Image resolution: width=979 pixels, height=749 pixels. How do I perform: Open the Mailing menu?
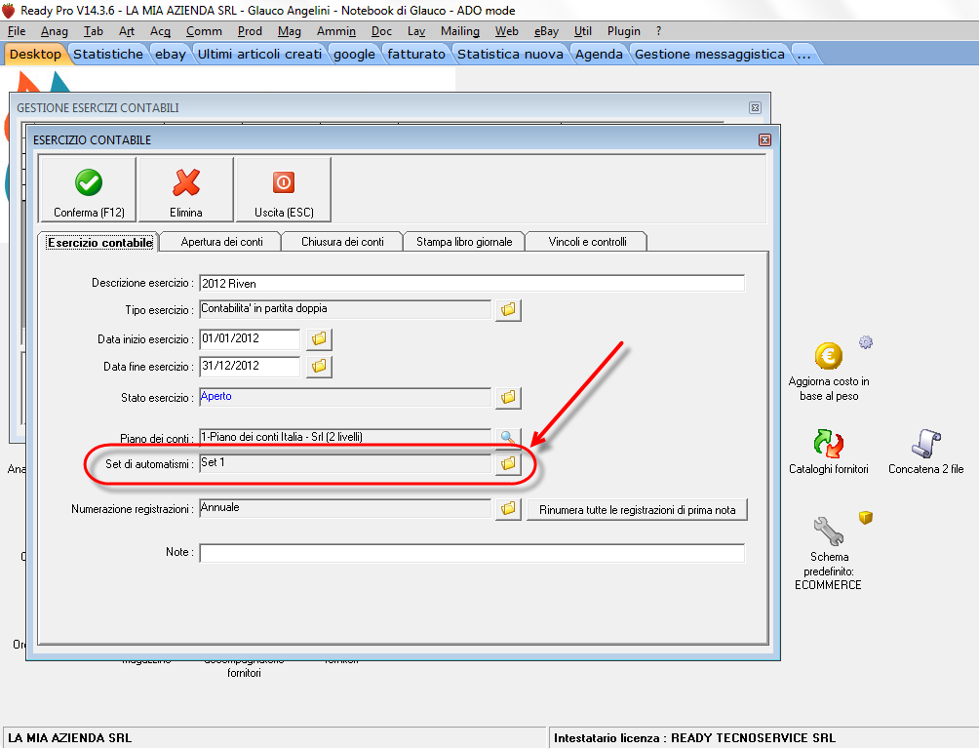[x=460, y=31]
